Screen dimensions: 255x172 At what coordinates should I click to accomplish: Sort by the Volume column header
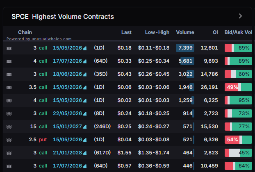click(x=185, y=32)
